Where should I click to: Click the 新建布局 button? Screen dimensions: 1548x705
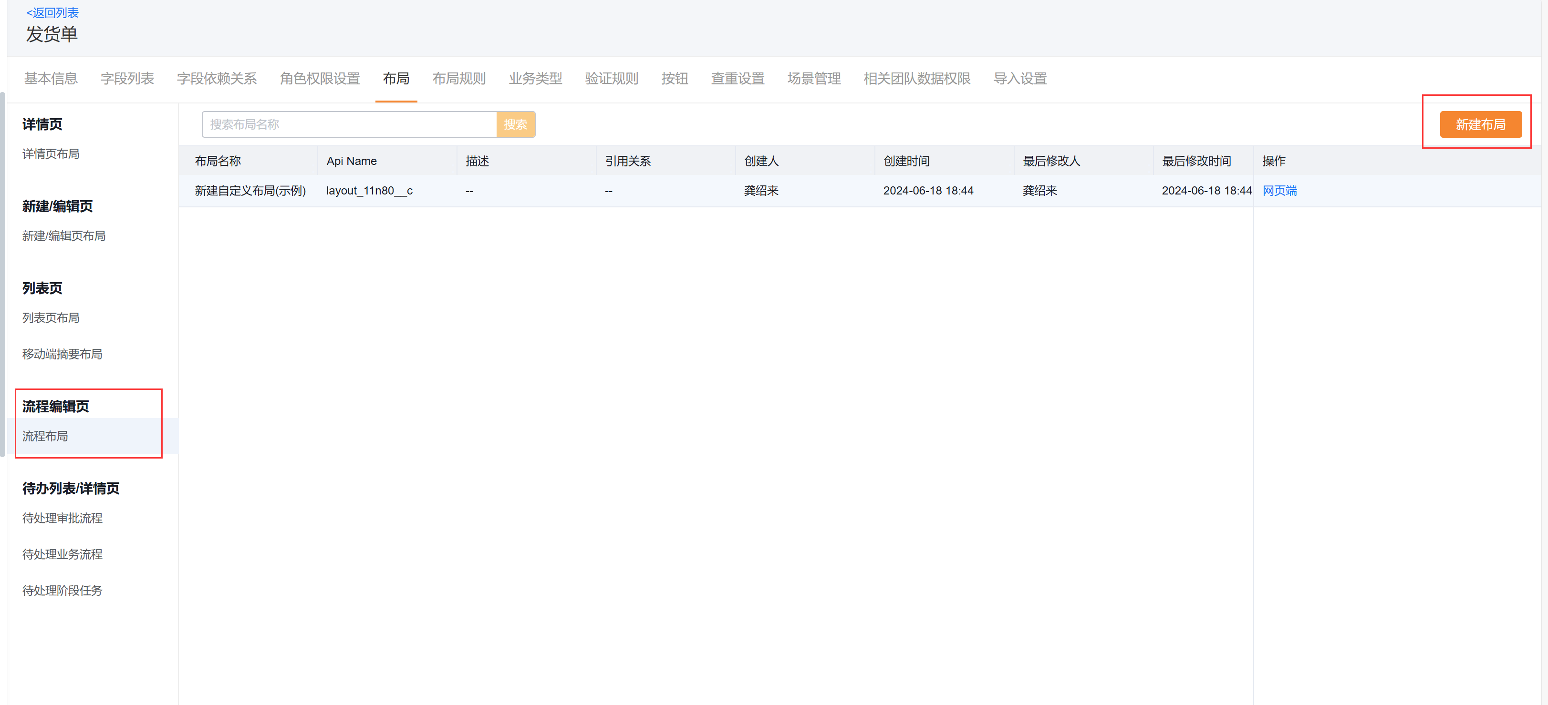pos(1480,124)
